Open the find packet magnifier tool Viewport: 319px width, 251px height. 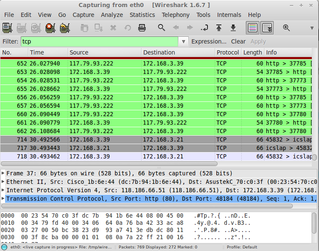161,28
